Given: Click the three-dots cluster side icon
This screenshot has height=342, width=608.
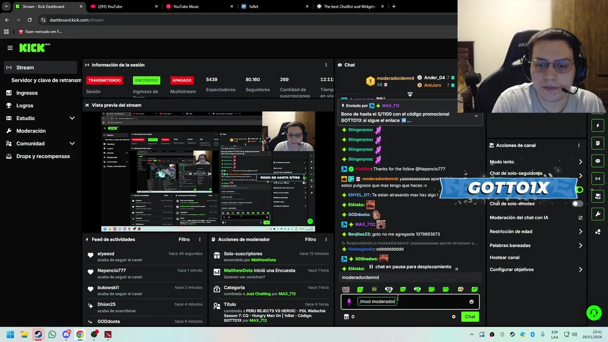Looking at the screenshot, I should (x=598, y=232).
